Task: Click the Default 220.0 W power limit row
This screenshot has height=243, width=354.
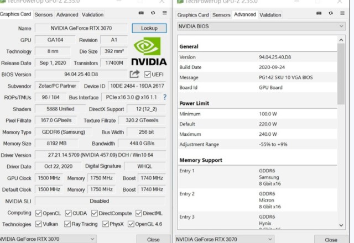Action: (258, 124)
